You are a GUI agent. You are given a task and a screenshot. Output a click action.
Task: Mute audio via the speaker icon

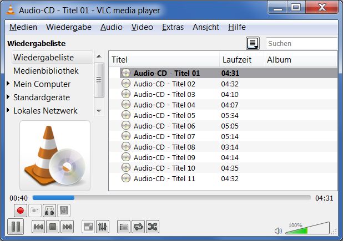coord(278,230)
